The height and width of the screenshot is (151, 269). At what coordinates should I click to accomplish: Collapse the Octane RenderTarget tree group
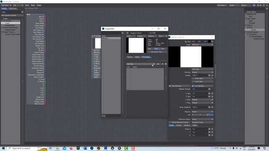[x=2, y=27]
